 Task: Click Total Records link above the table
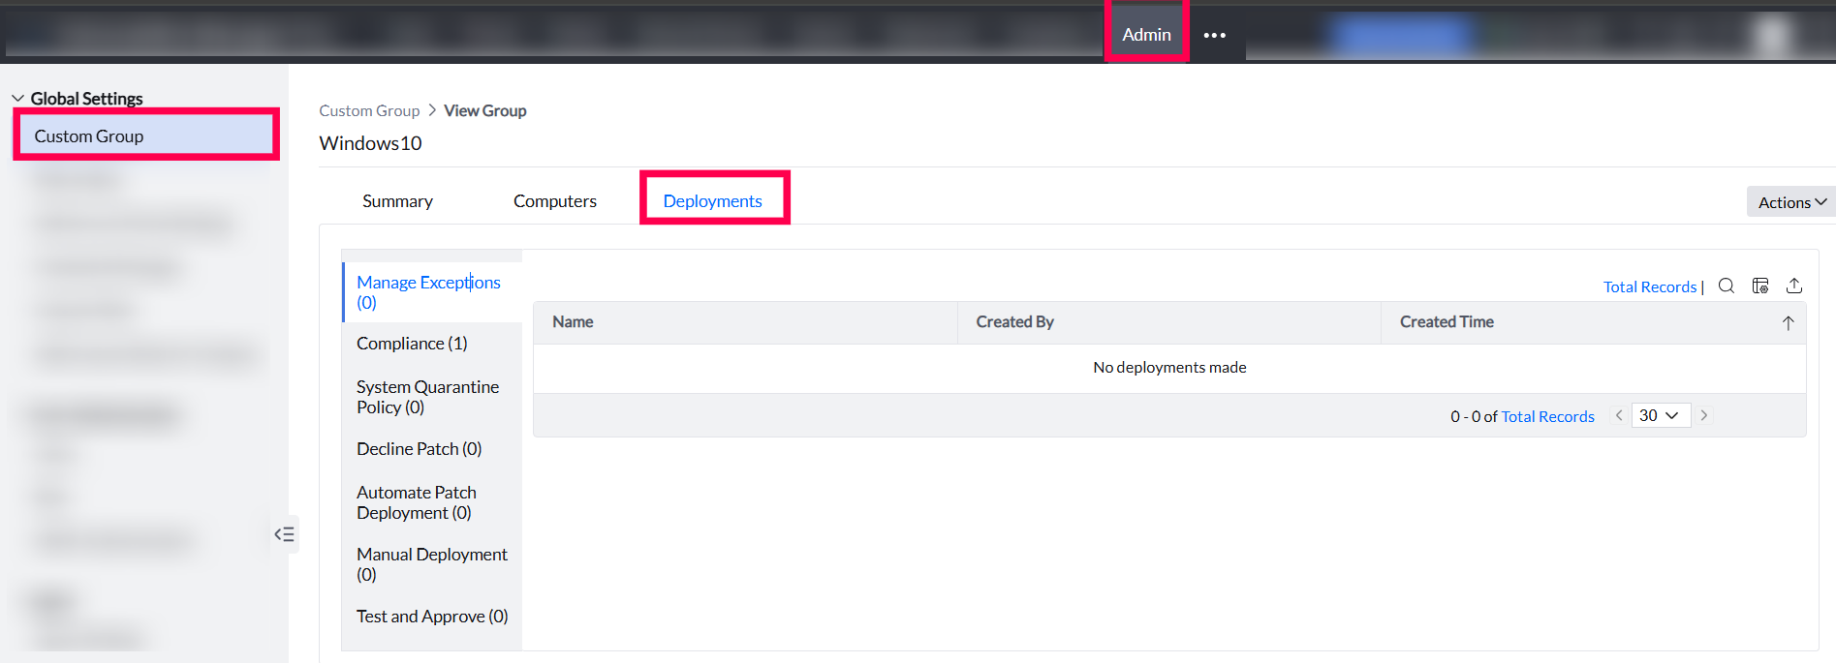[x=1649, y=286]
